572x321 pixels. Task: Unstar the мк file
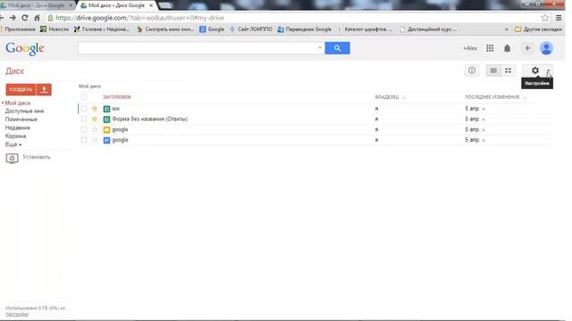pyautogui.click(x=95, y=109)
